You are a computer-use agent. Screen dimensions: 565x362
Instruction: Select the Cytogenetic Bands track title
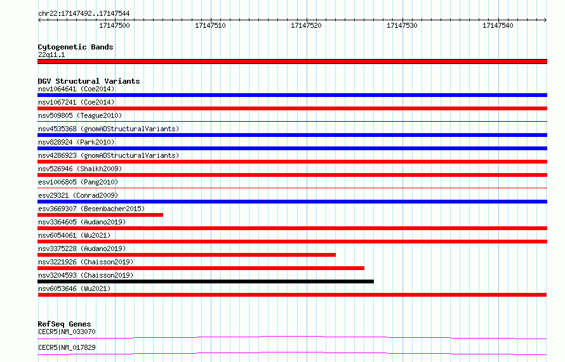point(76,47)
